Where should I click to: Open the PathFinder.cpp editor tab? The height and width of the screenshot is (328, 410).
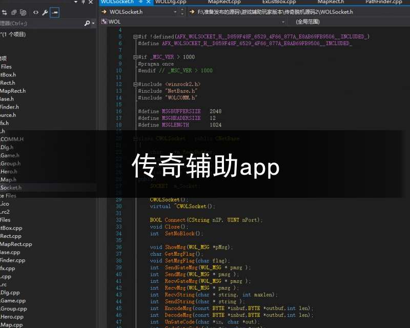383,2
